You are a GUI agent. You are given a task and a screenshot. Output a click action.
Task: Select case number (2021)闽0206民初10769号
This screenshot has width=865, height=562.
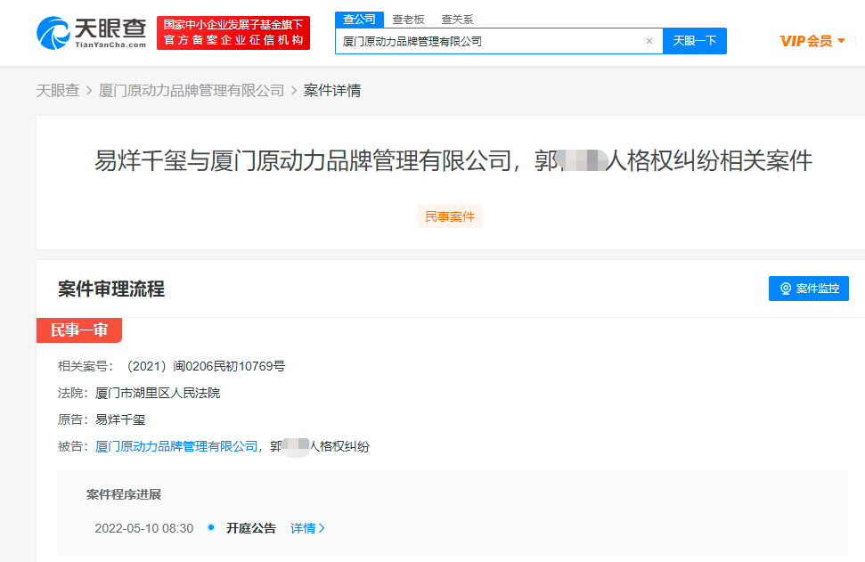[x=202, y=366]
